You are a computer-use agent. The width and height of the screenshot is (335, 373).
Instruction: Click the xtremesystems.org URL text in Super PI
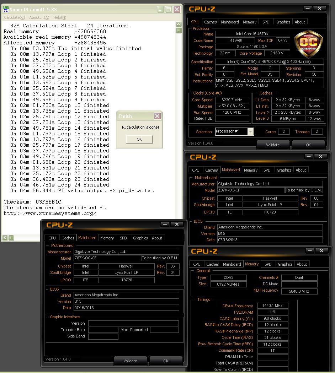click(50, 213)
